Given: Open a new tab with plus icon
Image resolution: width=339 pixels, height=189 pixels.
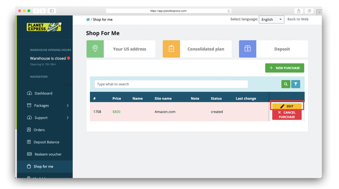Looking at the screenshot, I should pos(319,13).
